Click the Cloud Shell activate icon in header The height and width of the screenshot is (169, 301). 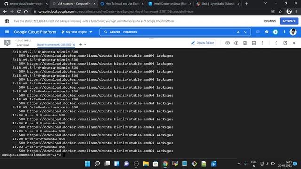coord(258,32)
